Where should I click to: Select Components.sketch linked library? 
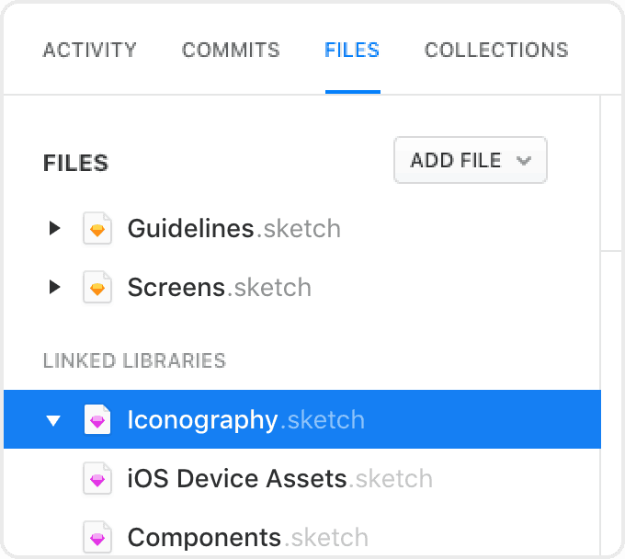[x=248, y=538]
